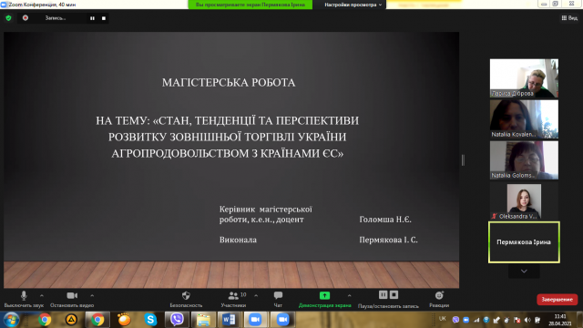The width and height of the screenshot is (583, 328).
Task: Click the name Пермякова І. С. on slide
Action: (x=389, y=240)
